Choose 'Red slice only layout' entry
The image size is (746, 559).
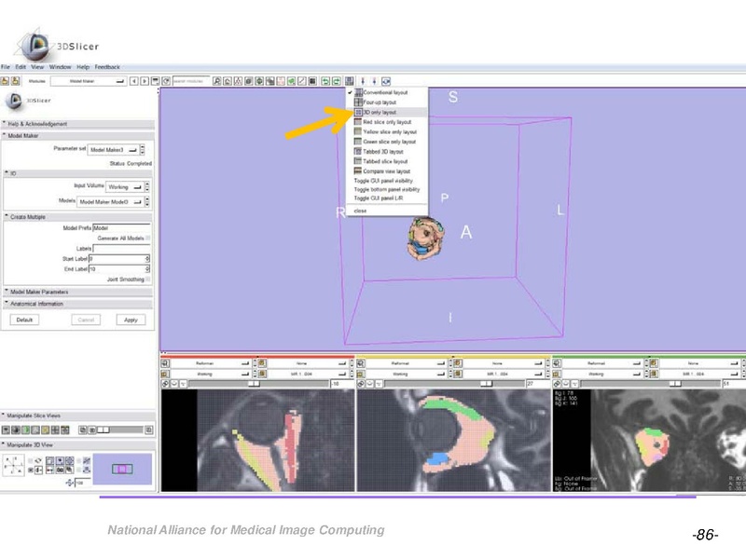[386, 122]
